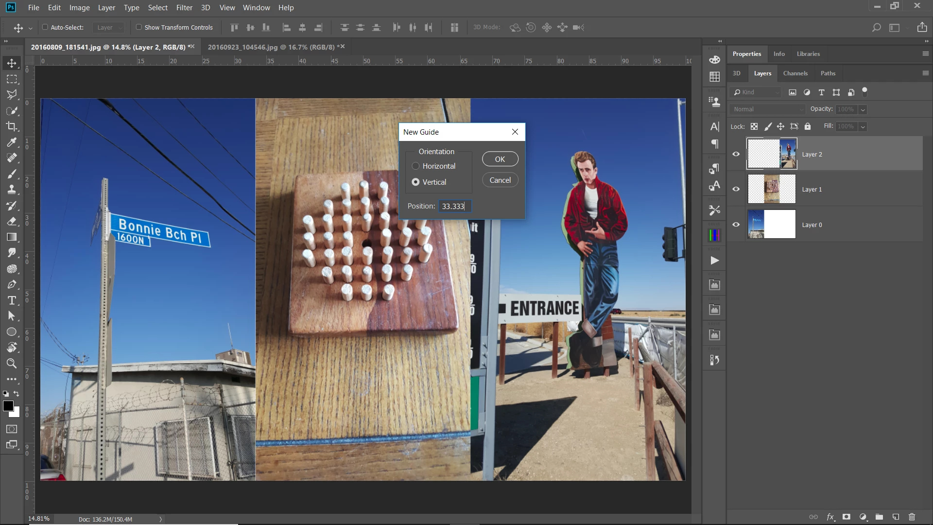Screen dimensions: 933x525
Task: Select the Horizontal orientation radio button
Action: coord(415,166)
